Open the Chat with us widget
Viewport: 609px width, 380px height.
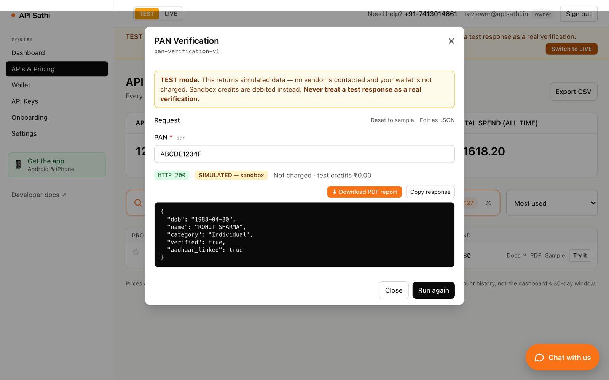pyautogui.click(x=563, y=358)
